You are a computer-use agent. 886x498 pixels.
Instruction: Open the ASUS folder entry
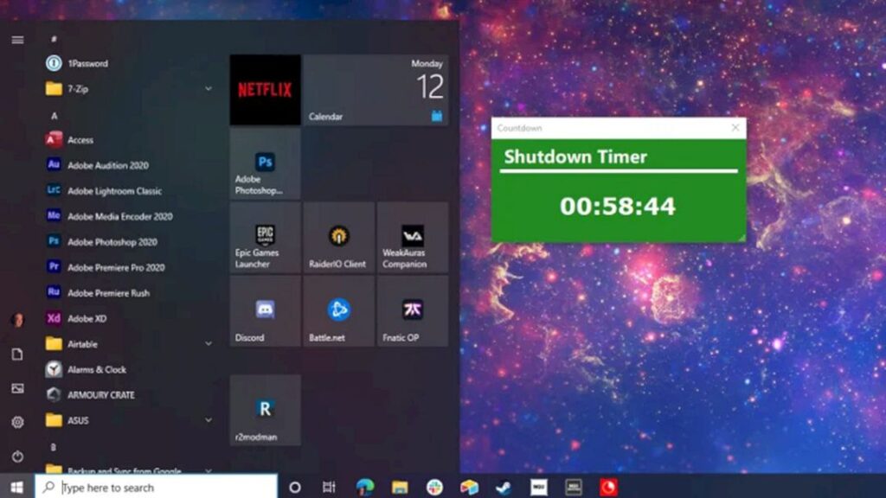click(x=129, y=420)
